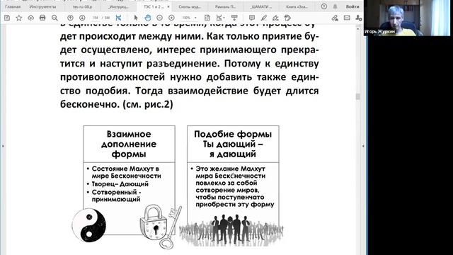453x255 pixels.
Task: Close the ТЭС 1 и 2 tab
Action: [x=168, y=6]
